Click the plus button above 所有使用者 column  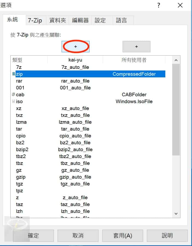[x=136, y=46]
